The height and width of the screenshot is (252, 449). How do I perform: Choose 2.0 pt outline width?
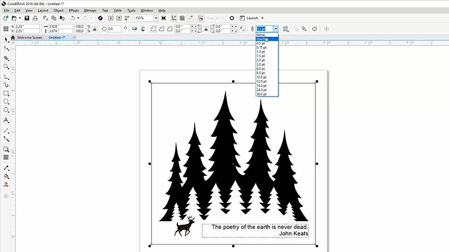(261, 60)
